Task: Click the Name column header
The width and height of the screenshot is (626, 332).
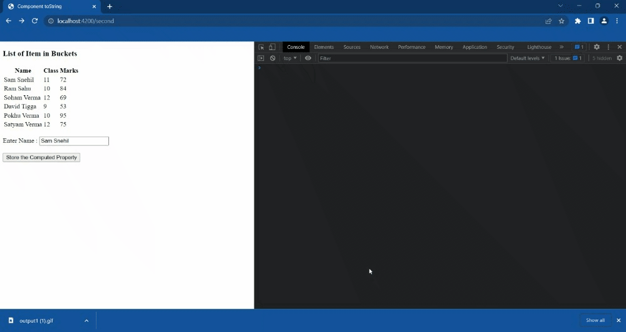Action: pos(23,71)
